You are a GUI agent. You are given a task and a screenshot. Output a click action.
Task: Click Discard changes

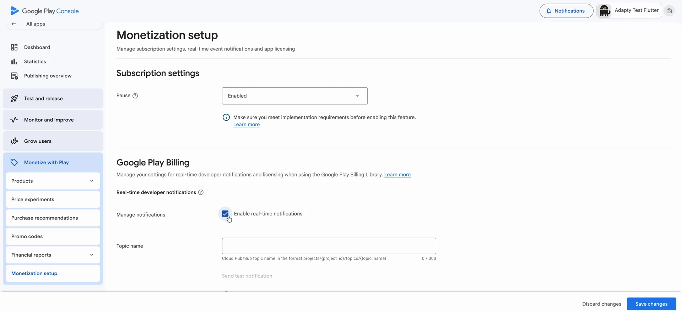coord(602,304)
